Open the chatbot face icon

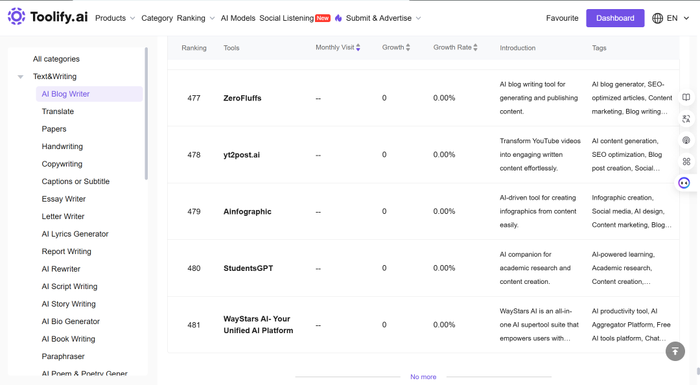pyautogui.click(x=684, y=183)
